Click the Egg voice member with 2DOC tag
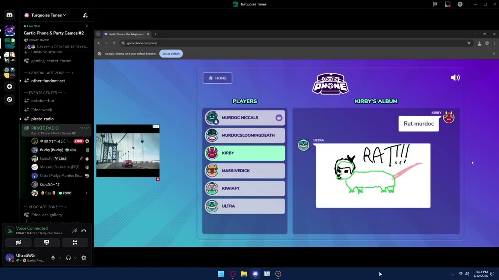 click(60, 193)
